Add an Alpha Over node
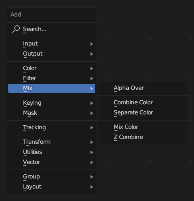Image resolution: width=194 pixels, height=201 pixels. 142,88
